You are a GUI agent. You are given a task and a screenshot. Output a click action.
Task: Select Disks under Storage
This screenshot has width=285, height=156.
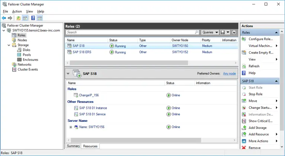[x=26, y=50]
